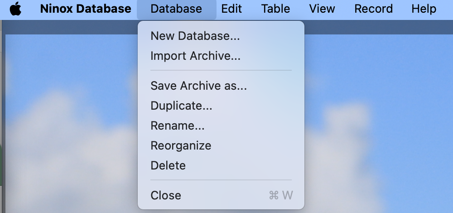Close the open Database menu bar item

[176, 9]
